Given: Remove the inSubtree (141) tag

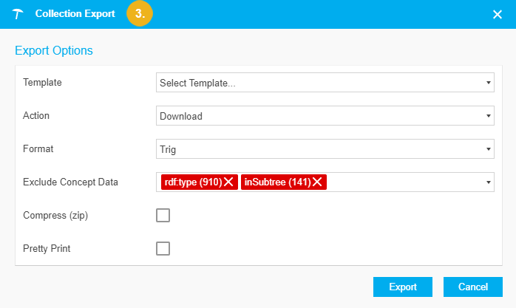Looking at the screenshot, I should 317,182.
